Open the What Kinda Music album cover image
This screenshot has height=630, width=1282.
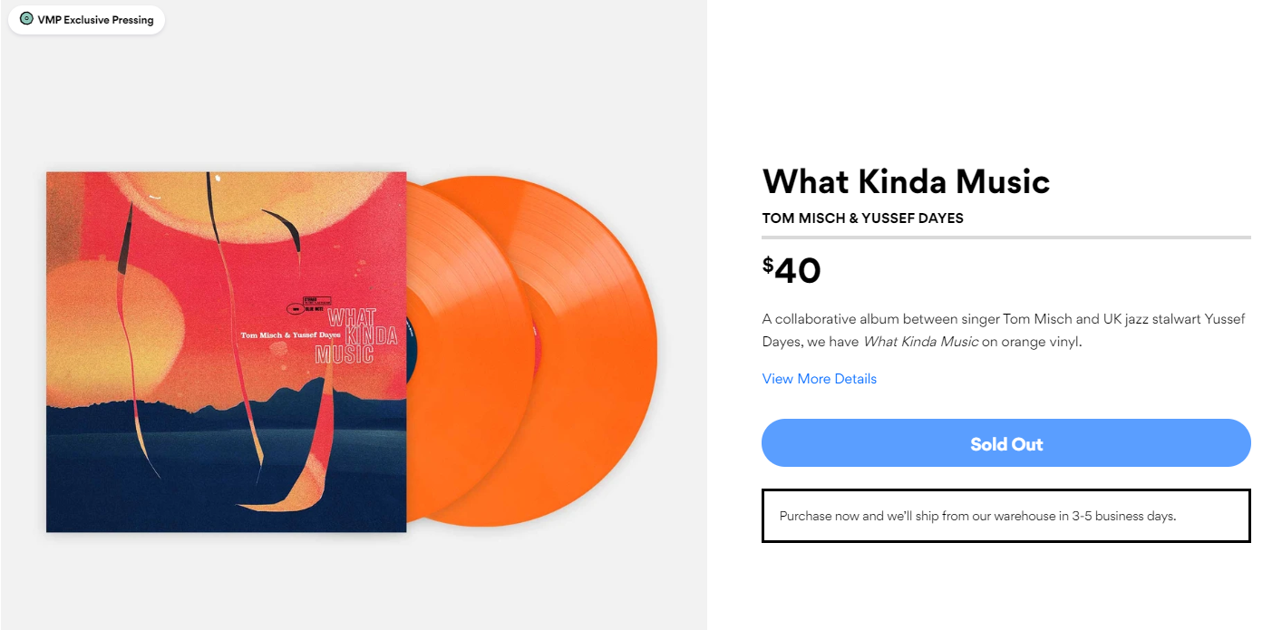click(x=227, y=352)
